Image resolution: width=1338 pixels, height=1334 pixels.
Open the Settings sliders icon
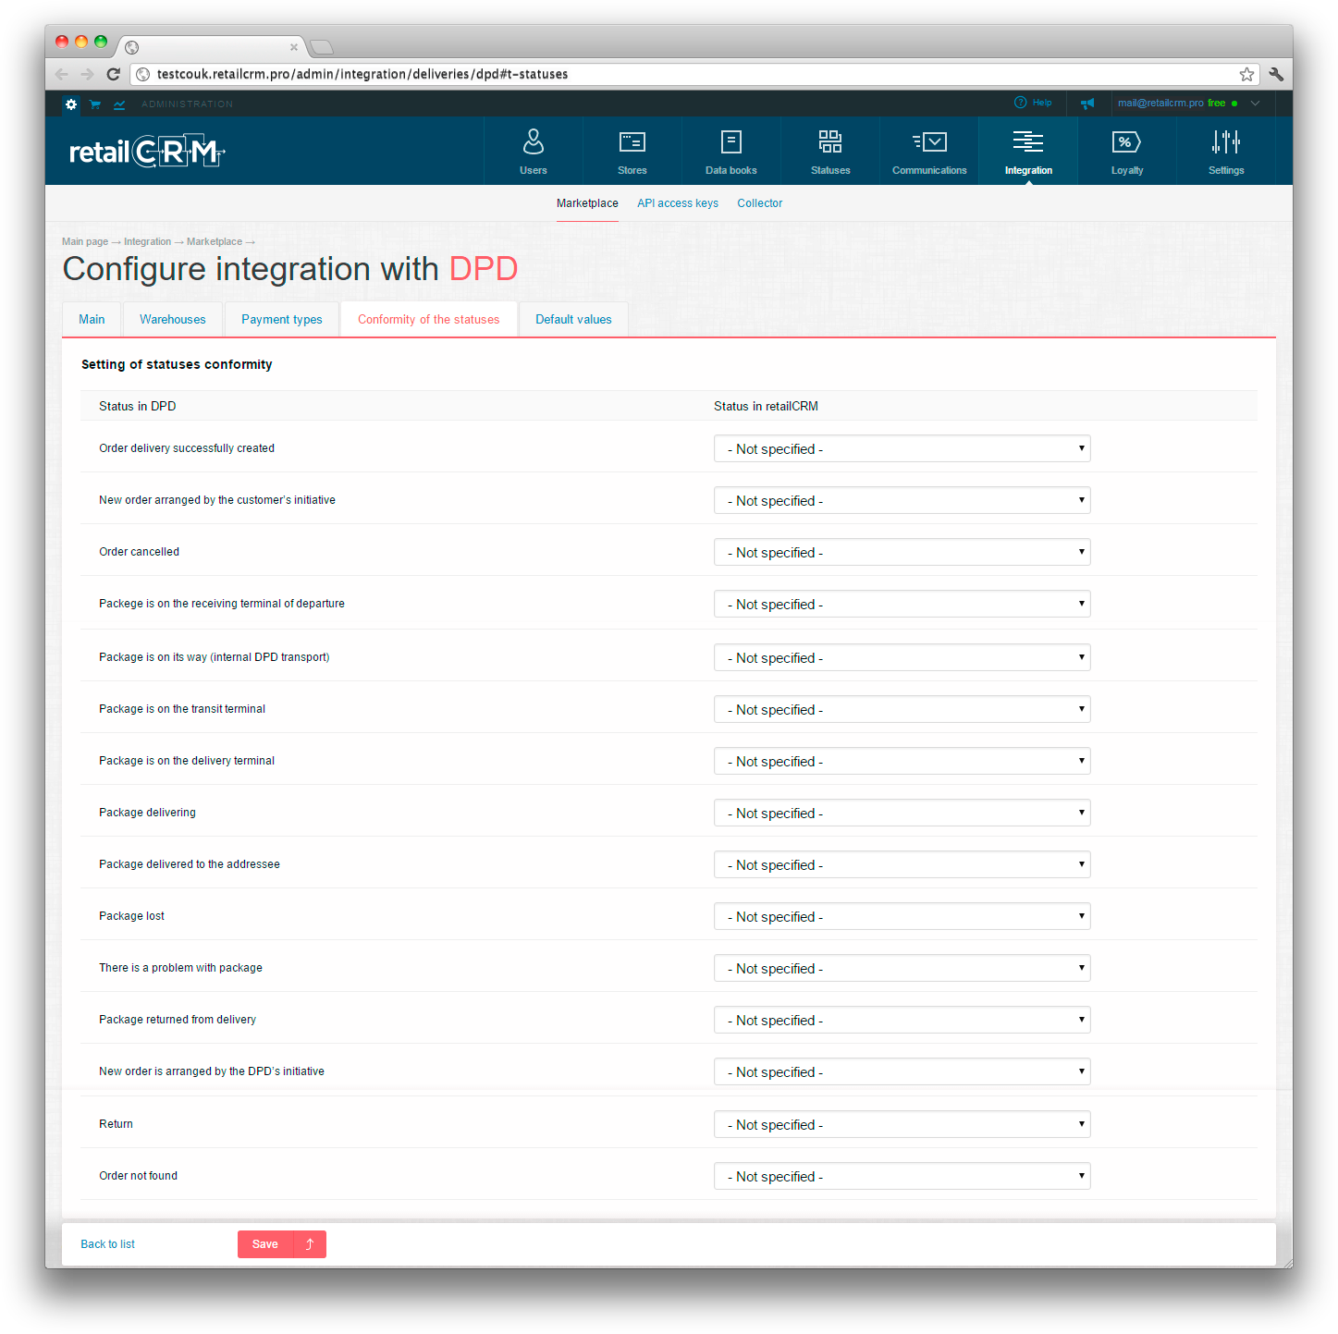pyautogui.click(x=1225, y=142)
